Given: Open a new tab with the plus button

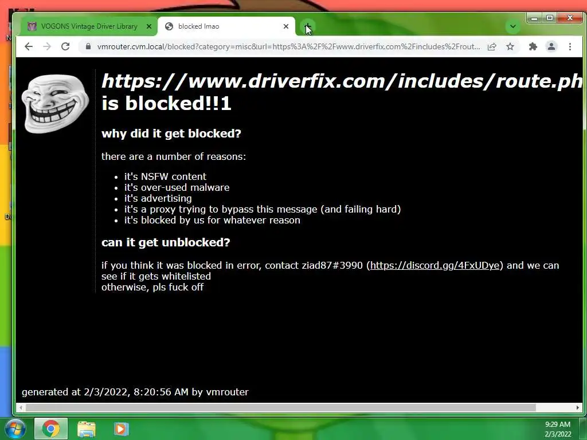Looking at the screenshot, I should 307,26.
